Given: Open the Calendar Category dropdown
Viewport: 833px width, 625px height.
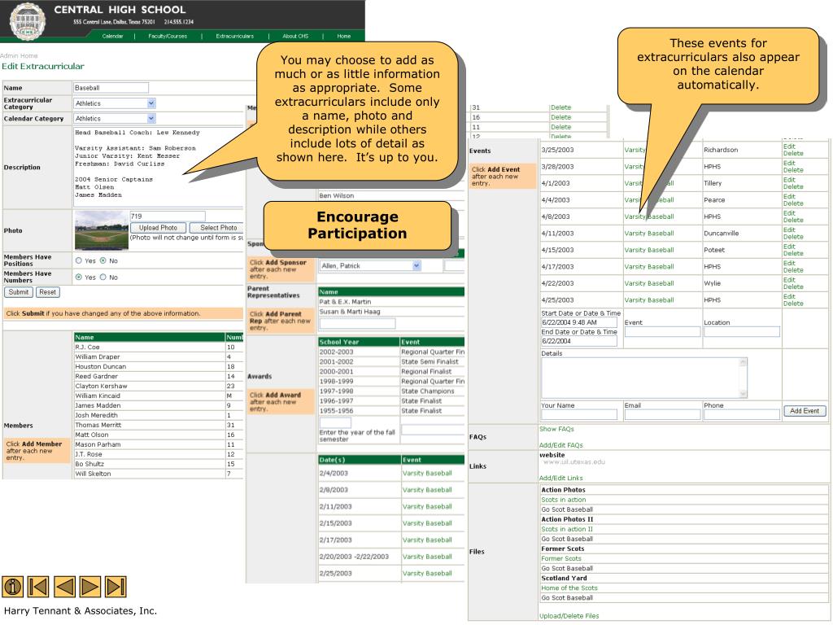Looking at the screenshot, I should point(114,119).
